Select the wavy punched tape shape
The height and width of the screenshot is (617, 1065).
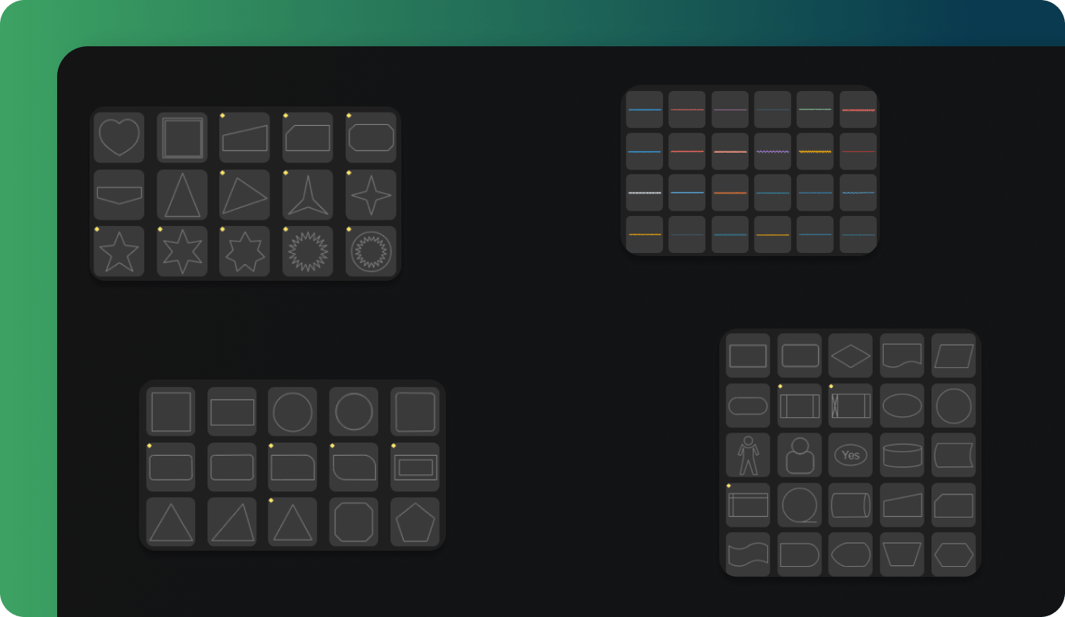[x=748, y=555]
